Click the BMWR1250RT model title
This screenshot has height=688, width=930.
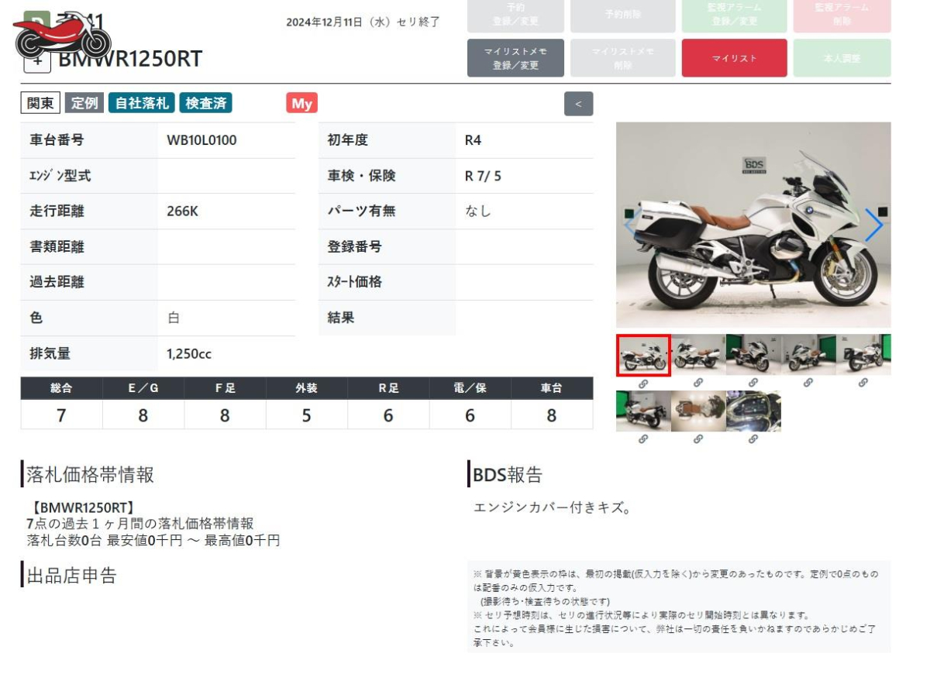[130, 59]
